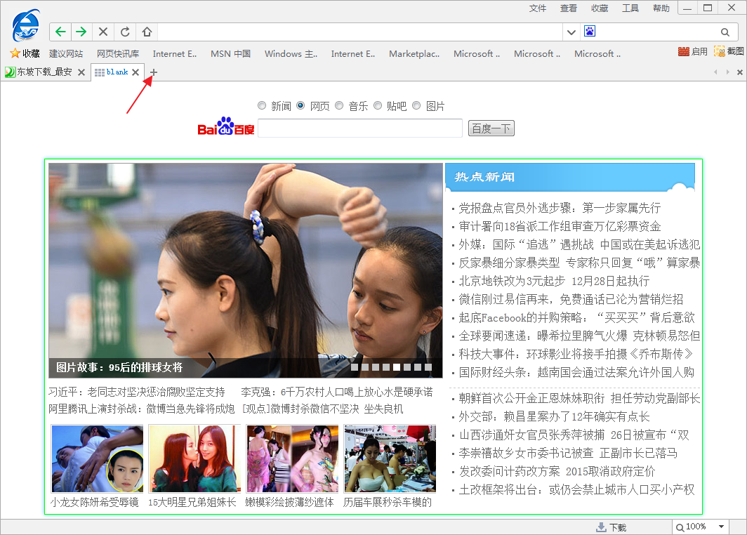Screen dimensions: 747x535
Task: Go forward with the green right arrow
Action: 81,32
